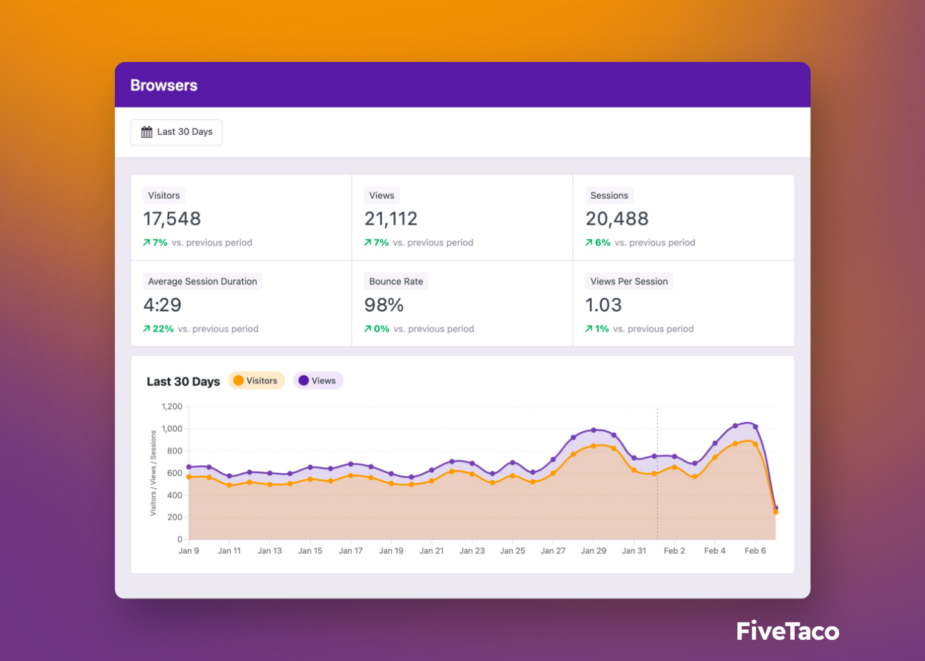Click the Feb 2 x-axis label
925x661 pixels.
coord(675,551)
